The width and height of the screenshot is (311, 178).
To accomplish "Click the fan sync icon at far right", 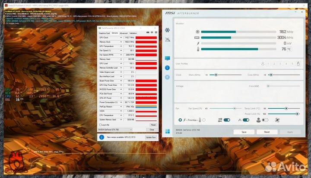I will 277,120.
